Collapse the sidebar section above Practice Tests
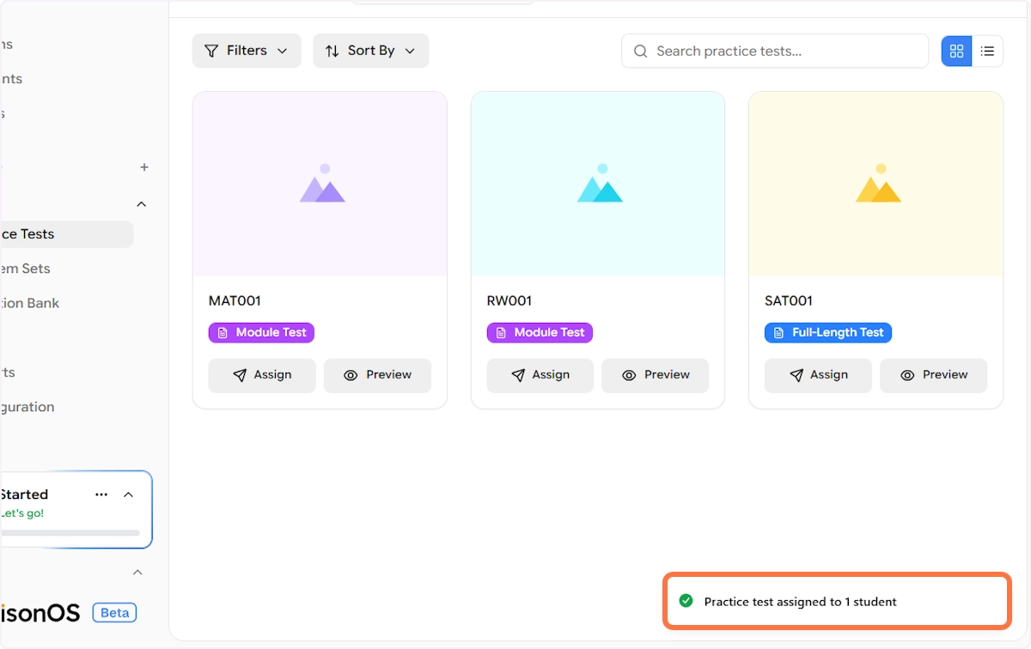Image resolution: width=1031 pixels, height=649 pixels. click(x=142, y=204)
